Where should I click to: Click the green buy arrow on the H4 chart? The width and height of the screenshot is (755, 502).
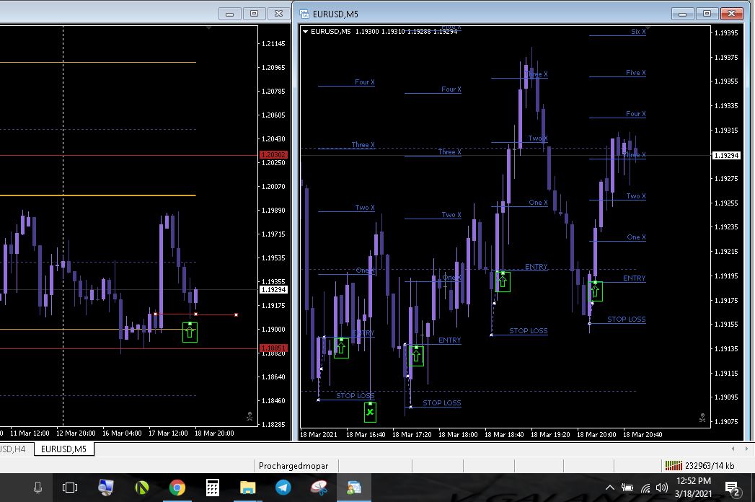(190, 332)
